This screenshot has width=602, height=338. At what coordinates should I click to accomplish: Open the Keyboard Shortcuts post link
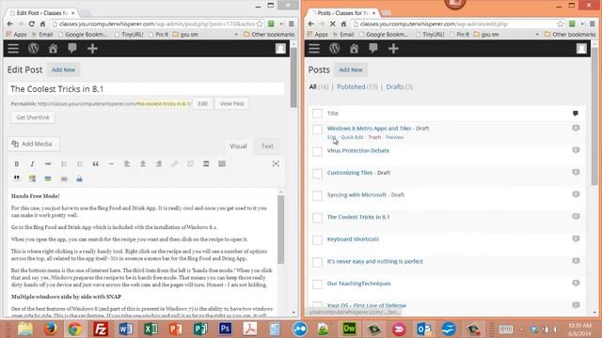click(x=353, y=239)
